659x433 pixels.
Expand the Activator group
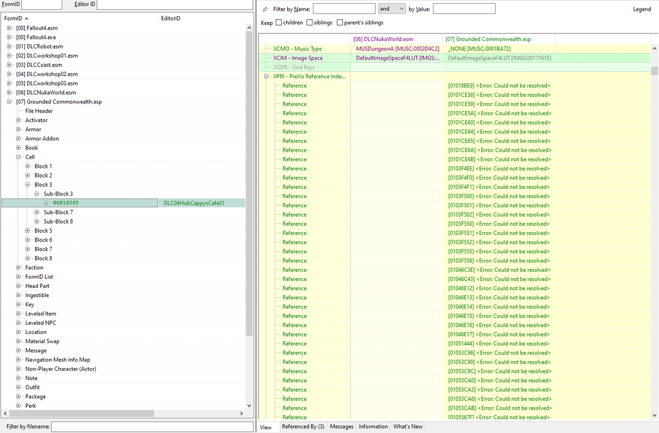point(18,120)
